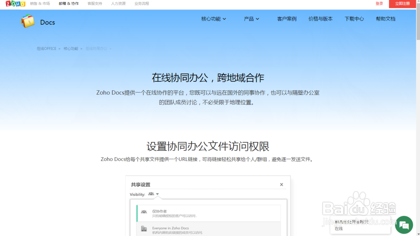Click the Zoho Docs folder icon
This screenshot has height=236, width=420.
pyautogui.click(x=28, y=21)
